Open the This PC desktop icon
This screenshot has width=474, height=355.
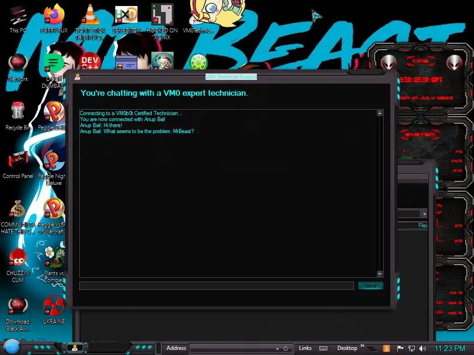[18, 19]
